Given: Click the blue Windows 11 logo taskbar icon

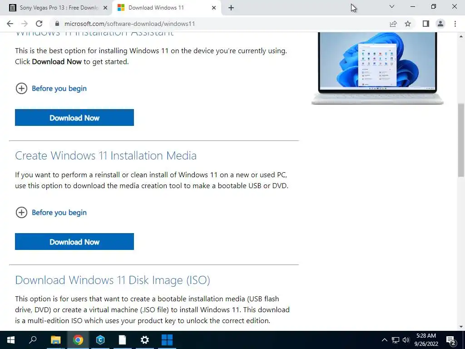Looking at the screenshot, I should pyautogui.click(x=167, y=340).
